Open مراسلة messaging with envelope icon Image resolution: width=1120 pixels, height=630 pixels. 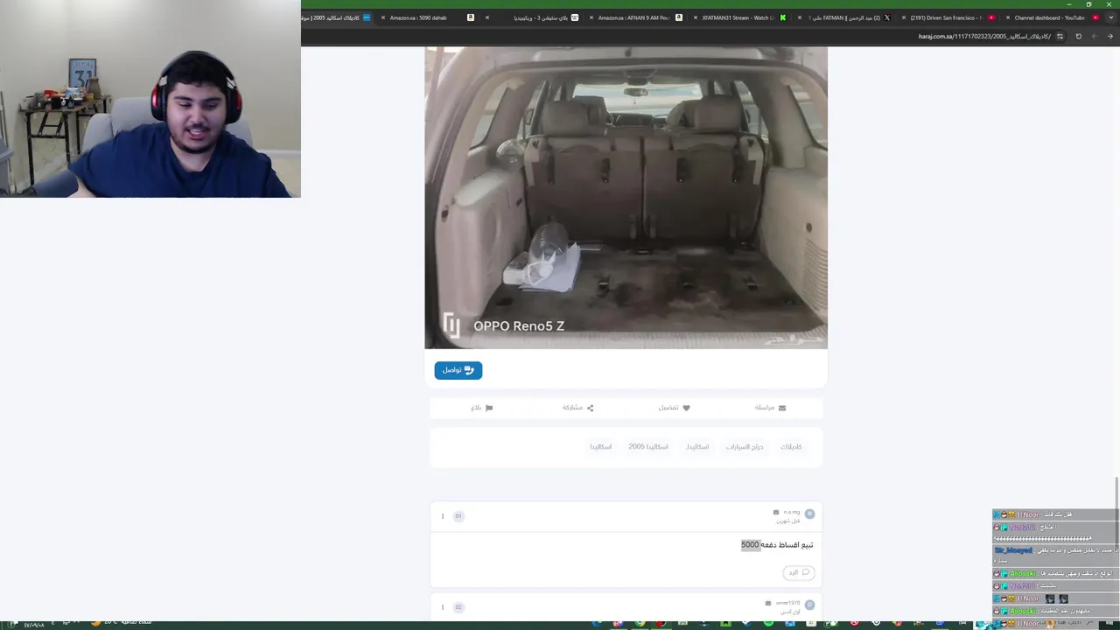(770, 408)
